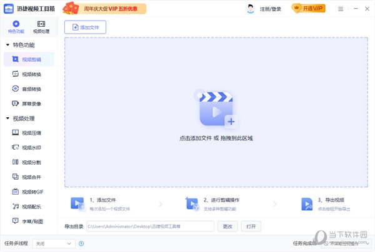Click step 3 导出视频 icon
This screenshot has height=252, width=375.
click(307, 204)
